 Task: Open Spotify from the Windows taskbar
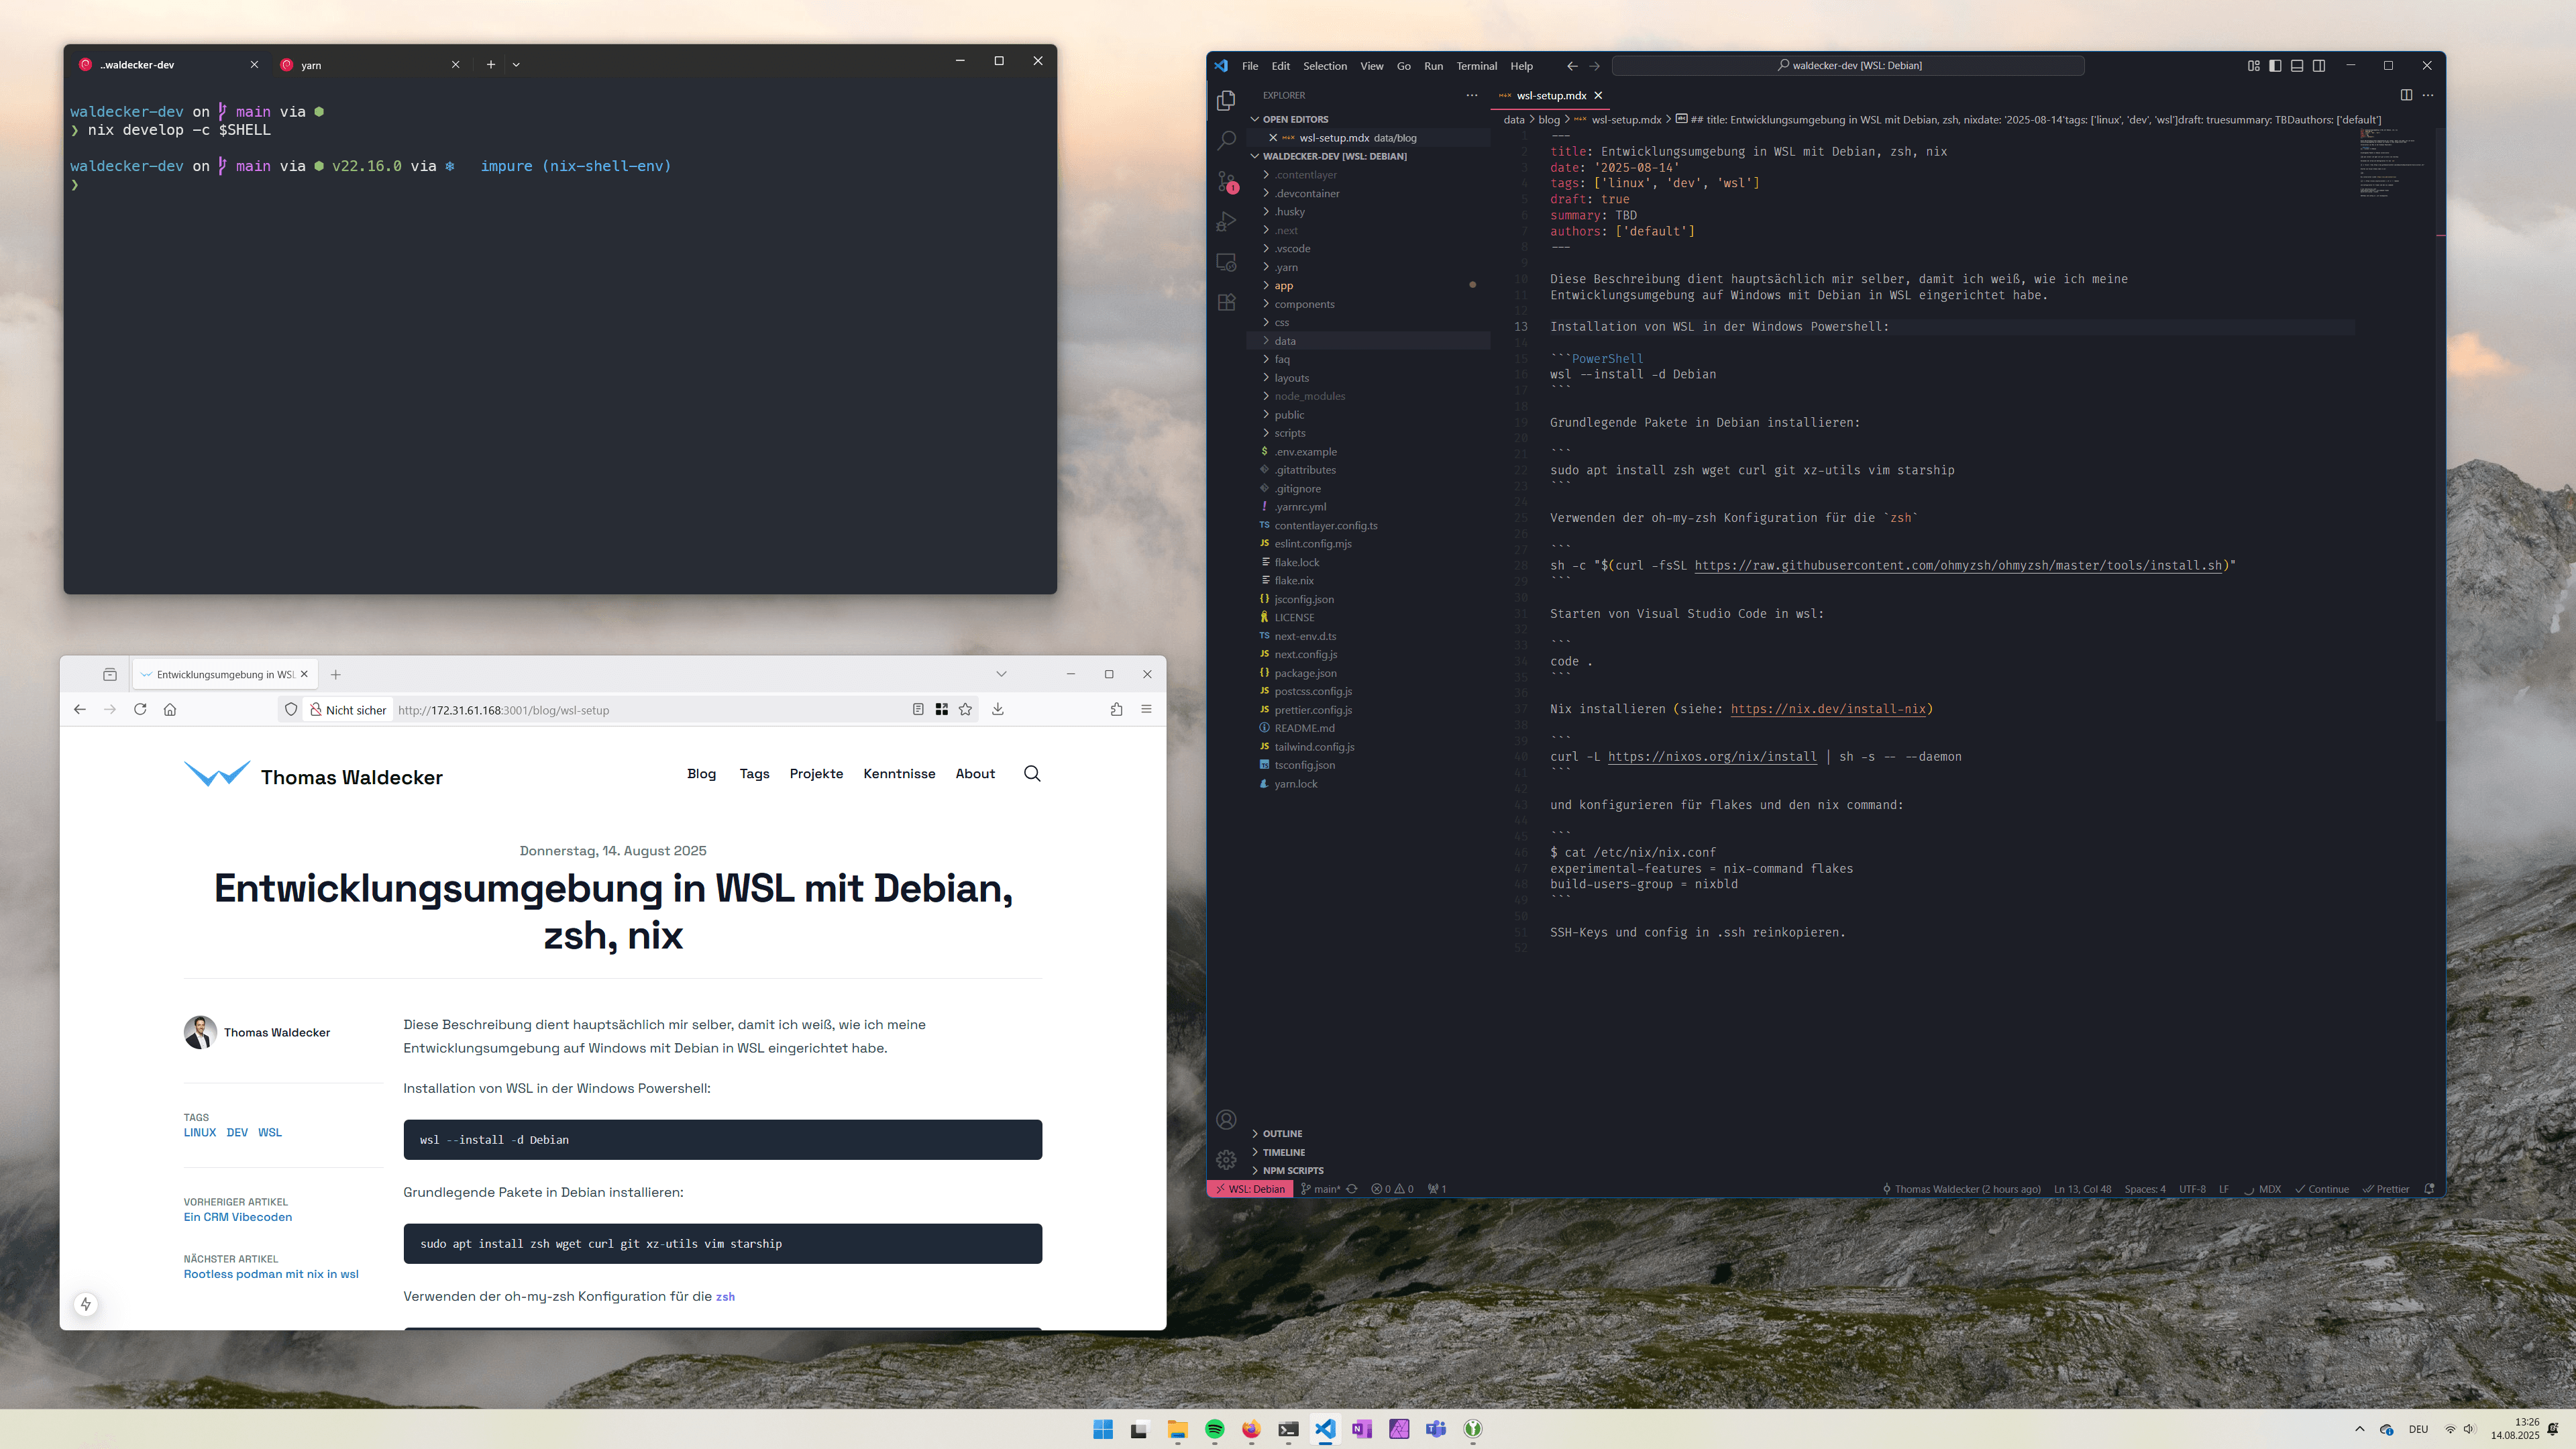pyautogui.click(x=1214, y=1429)
